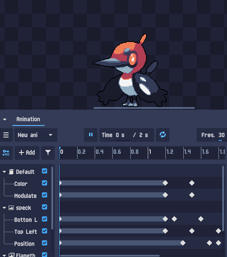The width and height of the screenshot is (227, 257).
Task: Select the speck node label
Action: (24, 208)
